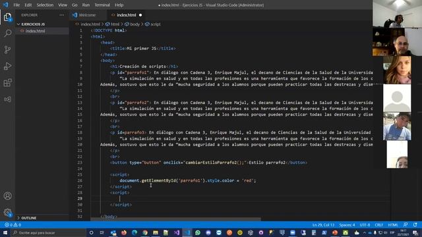
Task: Open the Explorer view in activity bar
Action: point(7,17)
